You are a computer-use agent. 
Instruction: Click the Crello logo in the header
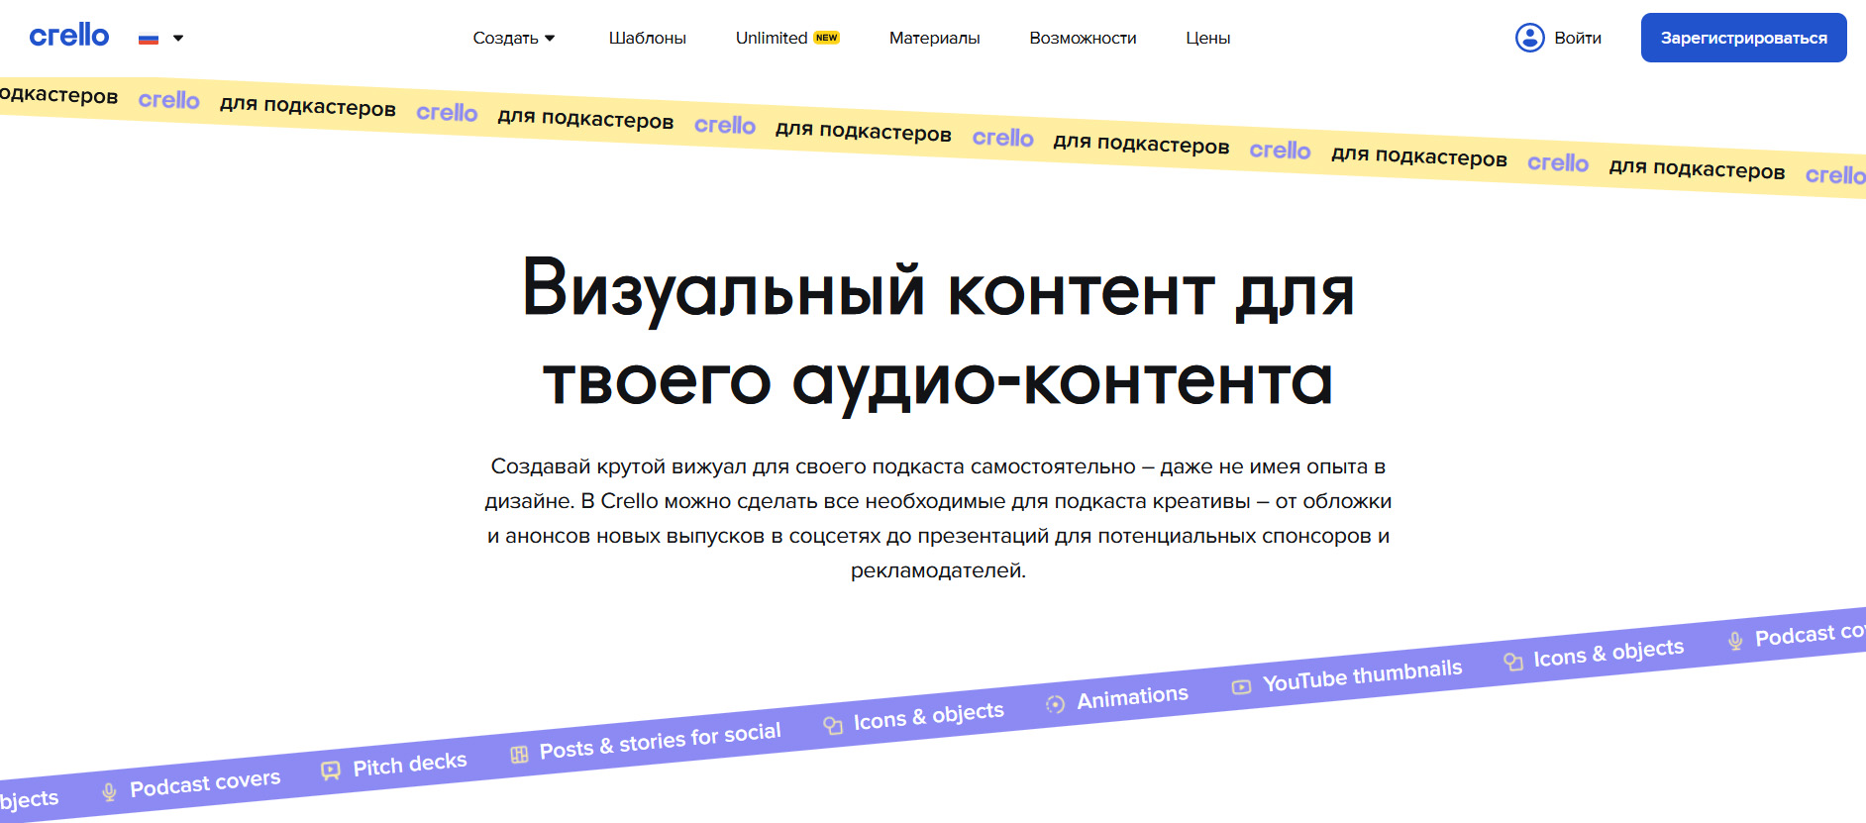[69, 36]
